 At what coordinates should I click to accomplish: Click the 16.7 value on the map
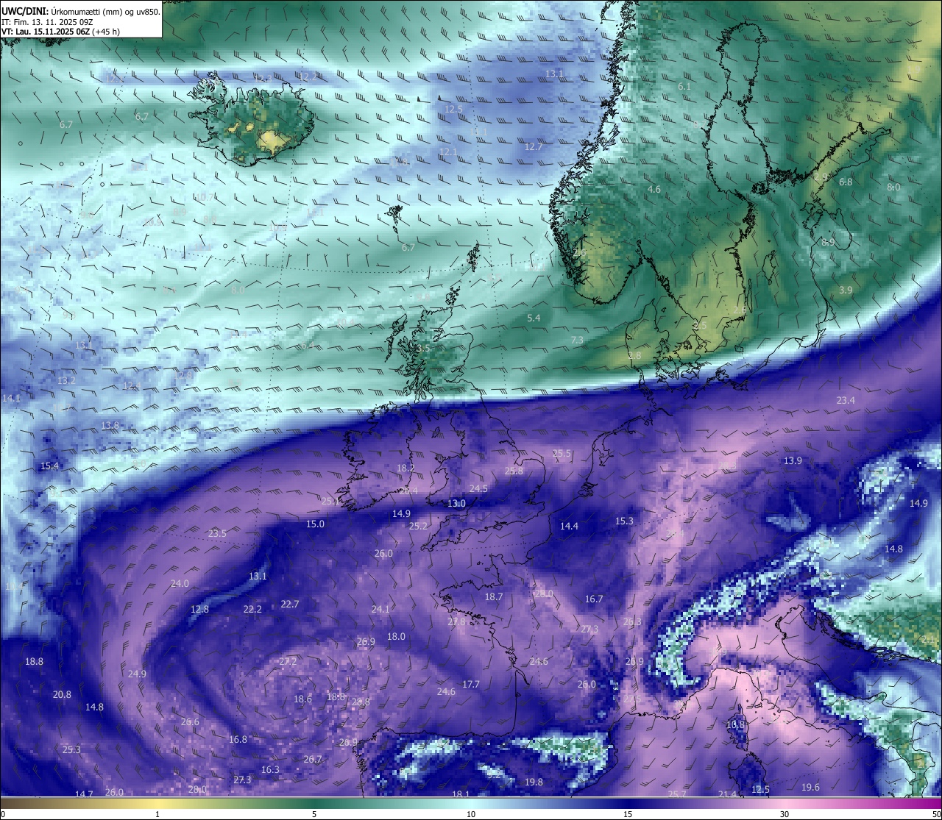(x=594, y=599)
